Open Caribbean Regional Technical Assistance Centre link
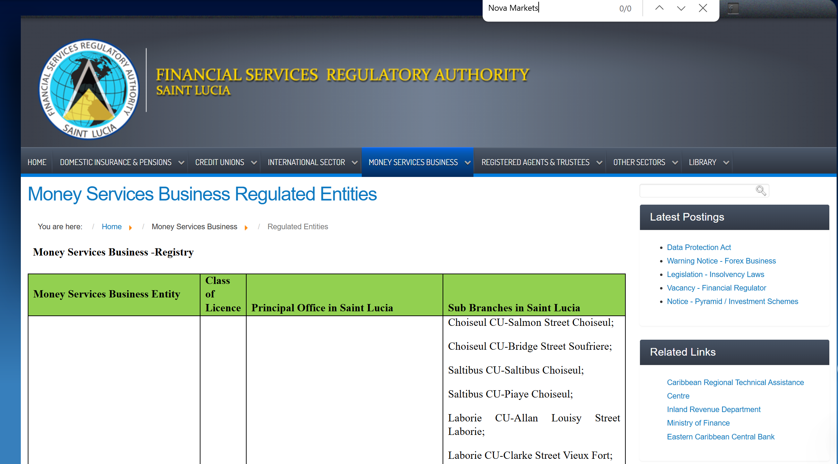This screenshot has width=838, height=464. [735, 389]
